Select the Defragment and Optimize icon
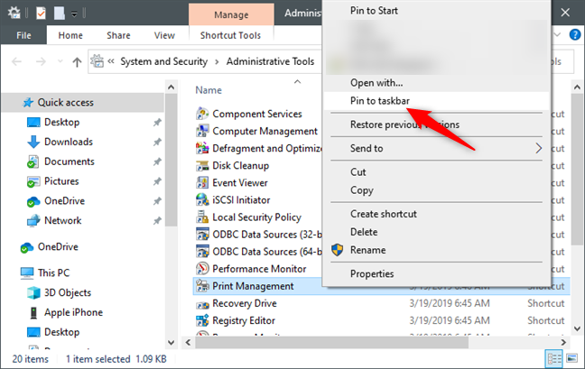585x369 pixels. (x=202, y=148)
